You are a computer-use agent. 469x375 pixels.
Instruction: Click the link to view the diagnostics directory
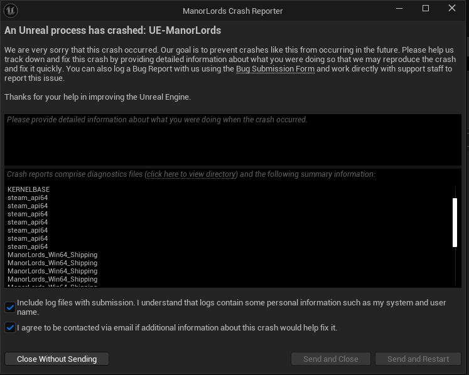pos(191,174)
